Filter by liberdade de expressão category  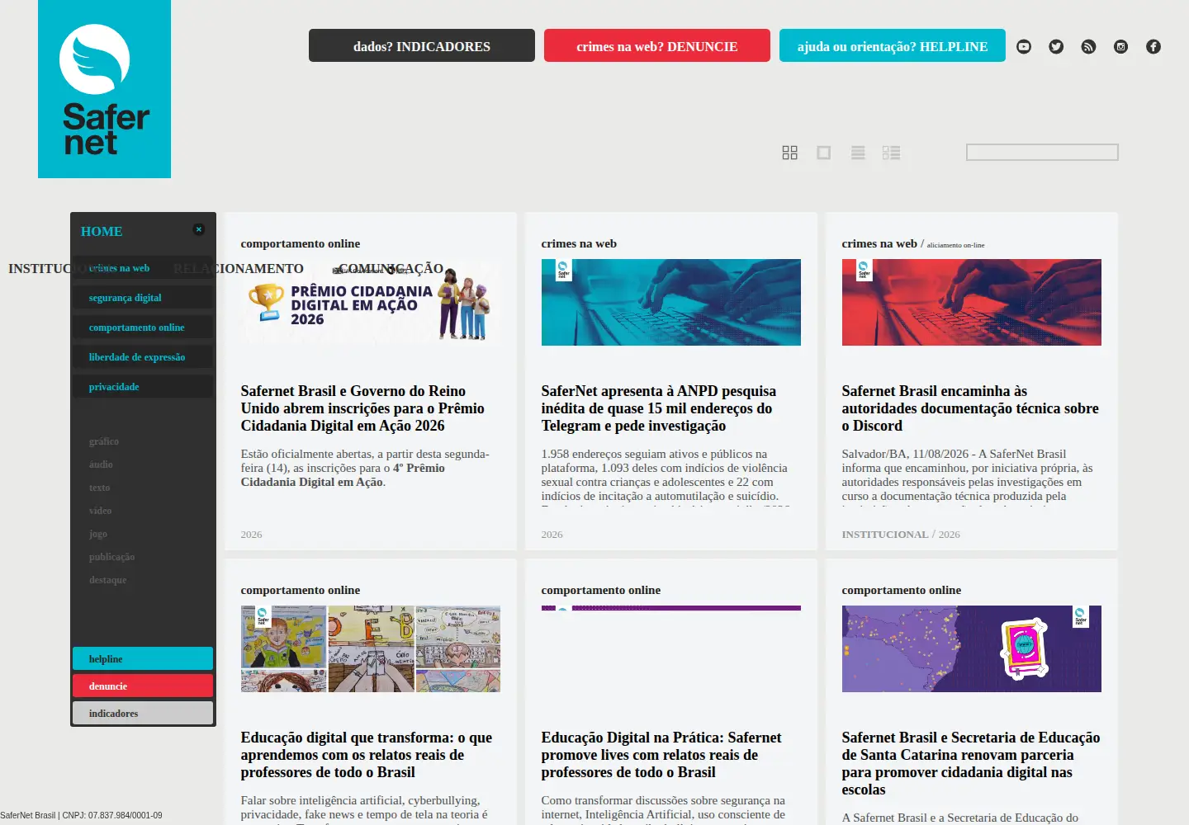[x=142, y=357]
